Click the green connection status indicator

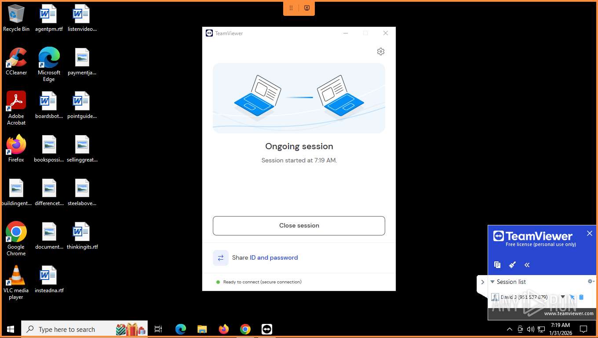[218, 282]
